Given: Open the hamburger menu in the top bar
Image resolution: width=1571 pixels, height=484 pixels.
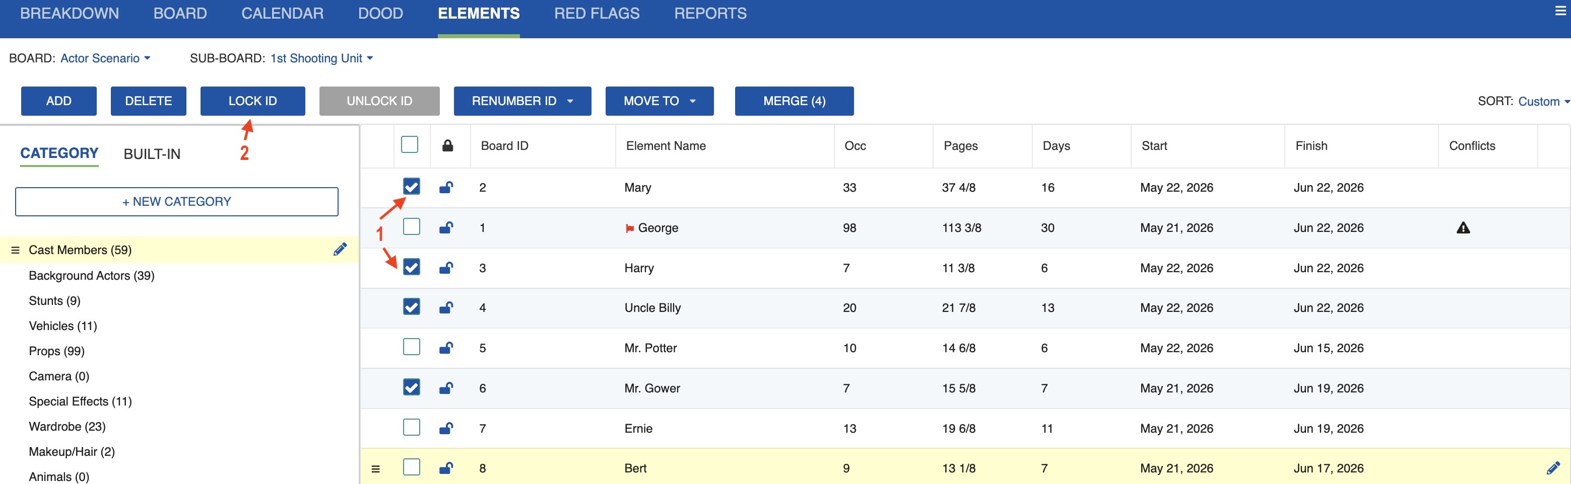Looking at the screenshot, I should point(1560,11).
